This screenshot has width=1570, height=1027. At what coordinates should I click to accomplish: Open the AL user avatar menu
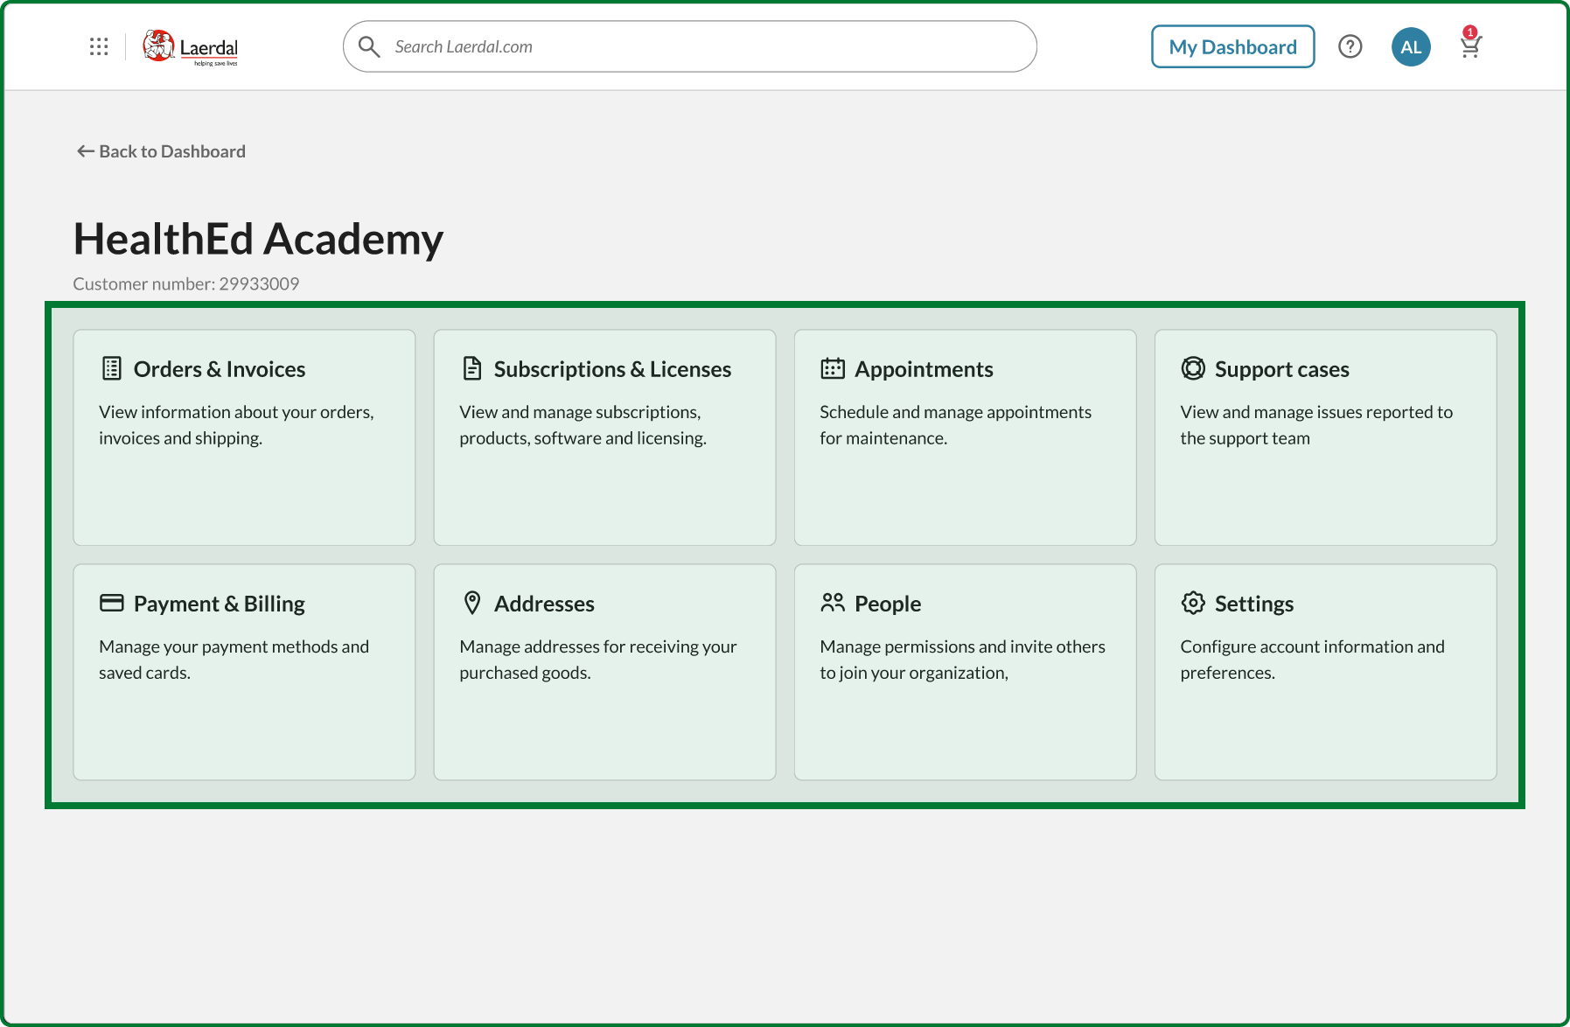[1410, 47]
